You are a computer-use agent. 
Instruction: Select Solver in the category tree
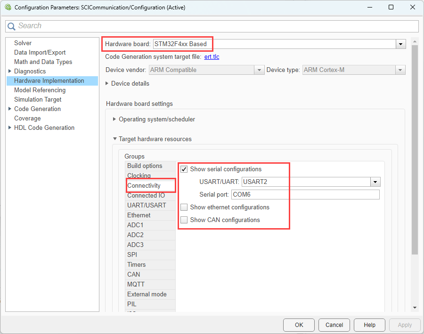coord(23,43)
